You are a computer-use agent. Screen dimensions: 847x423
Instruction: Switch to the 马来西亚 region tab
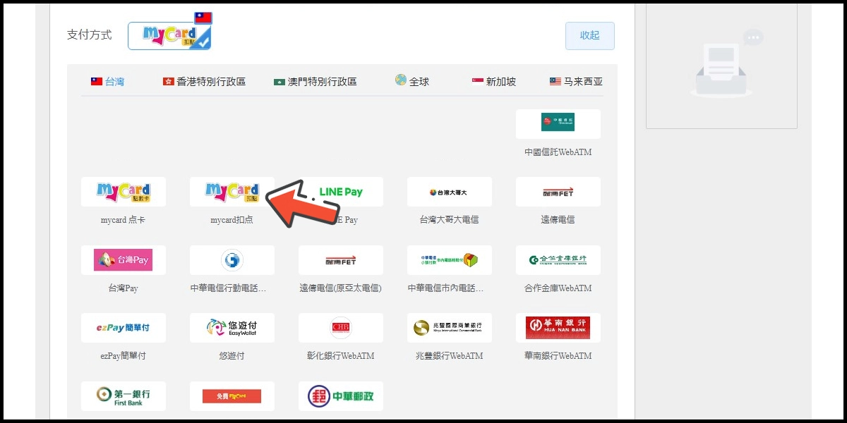point(577,82)
